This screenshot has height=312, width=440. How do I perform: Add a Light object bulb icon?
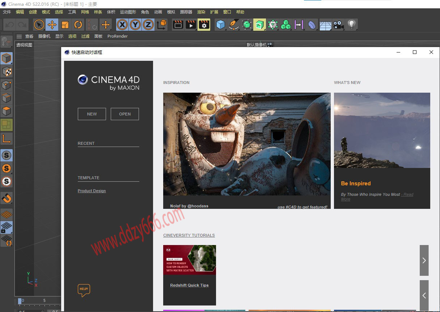click(351, 25)
